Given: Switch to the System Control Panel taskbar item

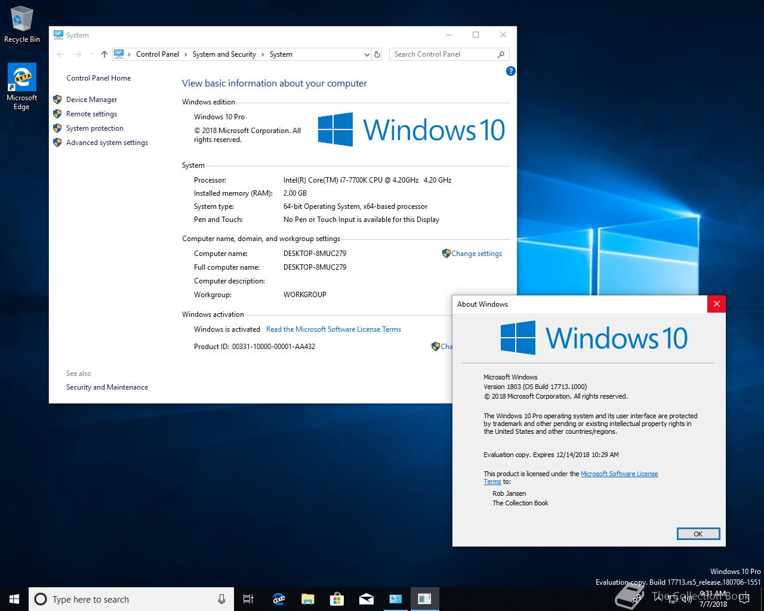Looking at the screenshot, I should (395, 599).
